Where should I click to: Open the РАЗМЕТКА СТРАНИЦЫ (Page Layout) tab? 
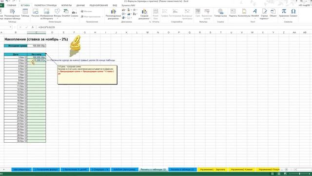click(x=45, y=5)
